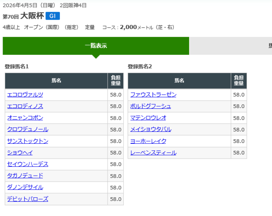272x216 pixels.
Task: Select the メイショウタバル horse link
Action: coord(150,129)
